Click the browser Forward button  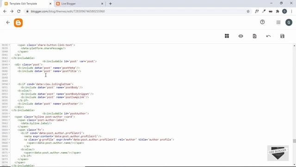click(12, 11)
